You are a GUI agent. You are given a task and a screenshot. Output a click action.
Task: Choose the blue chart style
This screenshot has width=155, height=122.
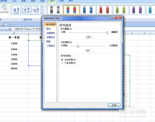click(x=88, y=10)
